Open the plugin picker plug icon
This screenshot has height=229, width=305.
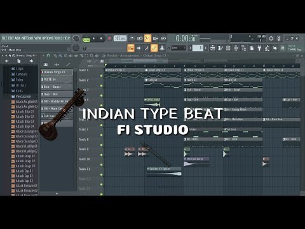tap(259, 48)
